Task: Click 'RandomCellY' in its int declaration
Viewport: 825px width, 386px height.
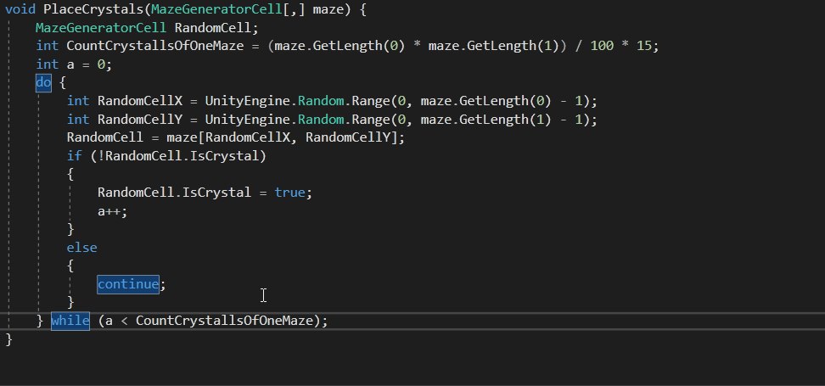Action: coord(140,120)
